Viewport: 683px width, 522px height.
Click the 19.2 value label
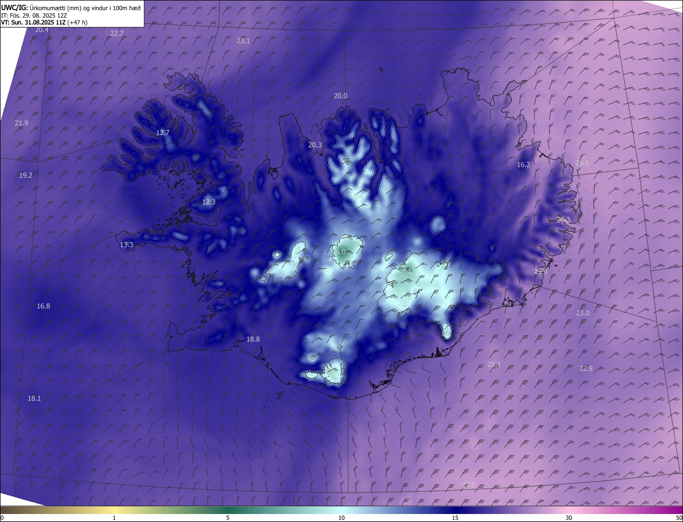click(x=26, y=175)
